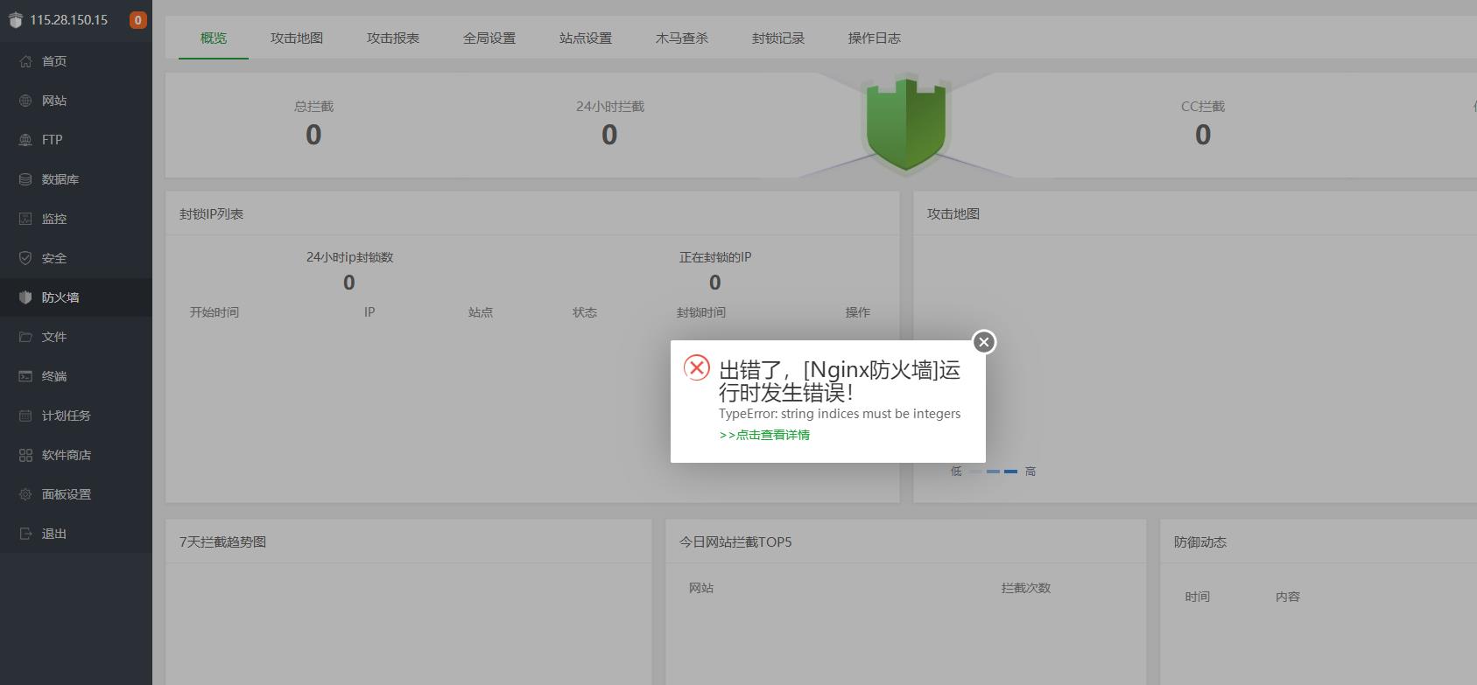Click the 7天拦截趋势图 panel title
The height and width of the screenshot is (685, 1477).
click(x=222, y=542)
